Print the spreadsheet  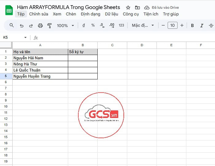(x=40, y=25)
